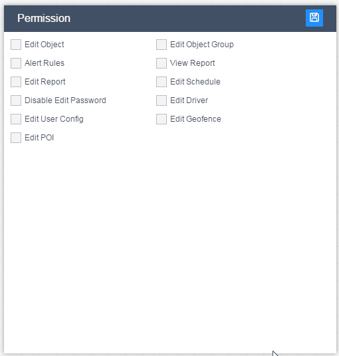
Task: Click the 'Alert Rules' label text
Action: click(45, 63)
